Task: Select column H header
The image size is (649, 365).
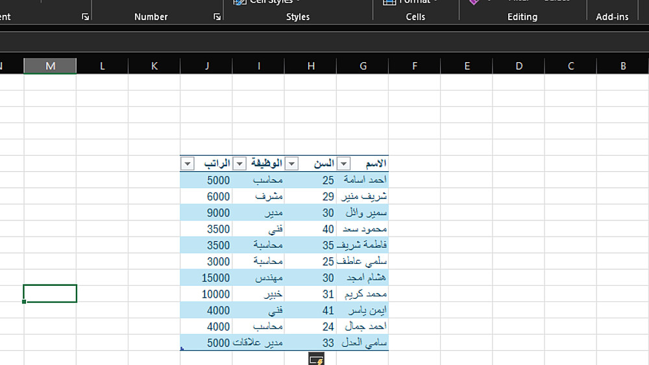Action: tap(311, 65)
